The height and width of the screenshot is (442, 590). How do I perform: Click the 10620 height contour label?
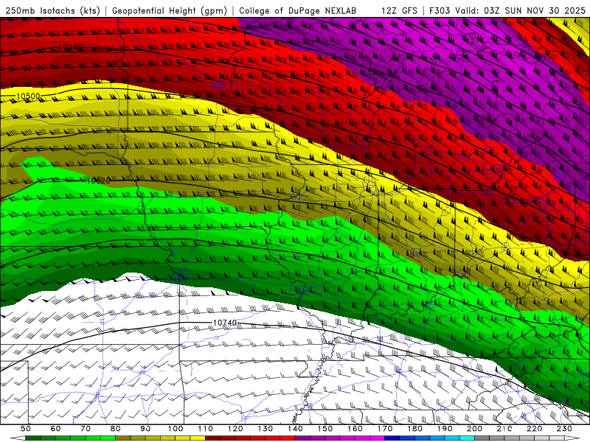[99, 180]
